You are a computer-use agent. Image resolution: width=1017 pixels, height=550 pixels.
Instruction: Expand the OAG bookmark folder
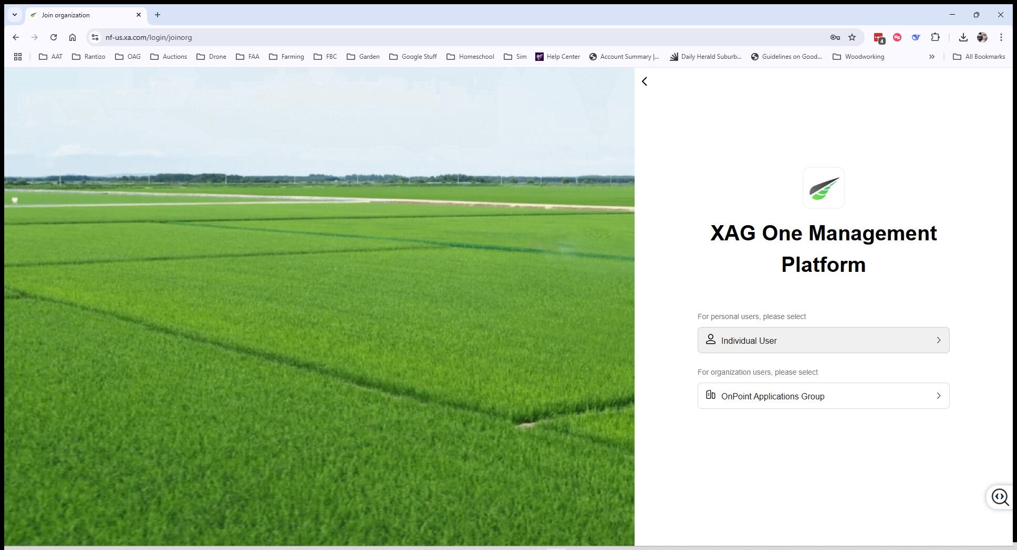click(128, 57)
